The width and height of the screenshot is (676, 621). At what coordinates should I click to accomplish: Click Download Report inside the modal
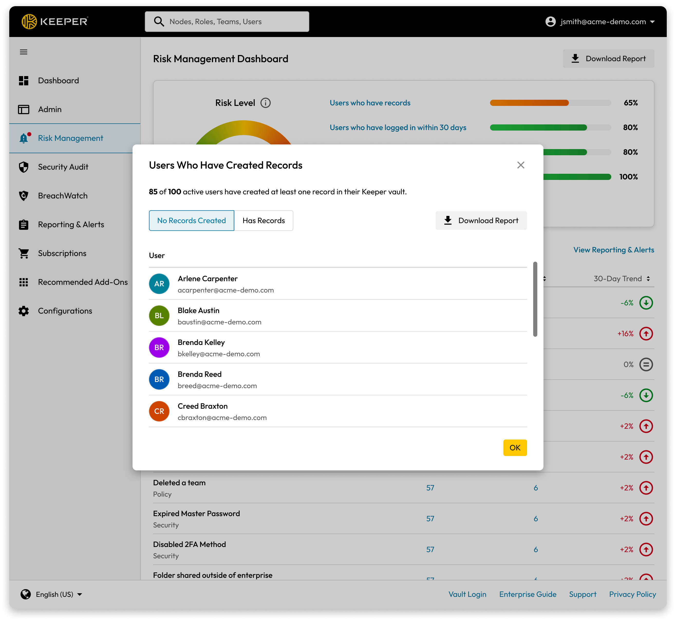[481, 221]
